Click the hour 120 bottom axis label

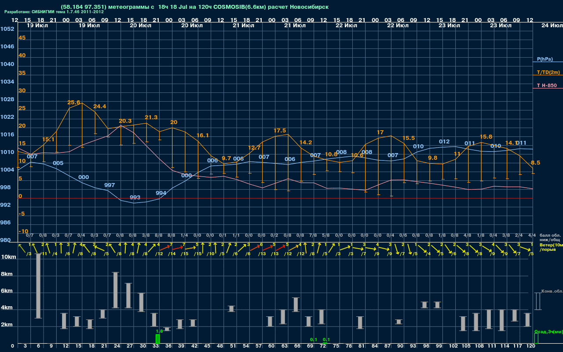tap(530, 346)
